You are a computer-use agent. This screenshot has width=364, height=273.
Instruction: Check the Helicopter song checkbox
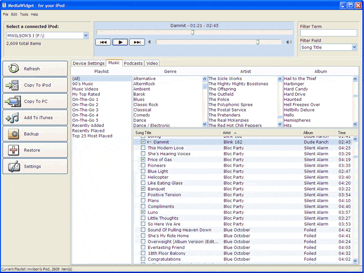[x=143, y=177]
